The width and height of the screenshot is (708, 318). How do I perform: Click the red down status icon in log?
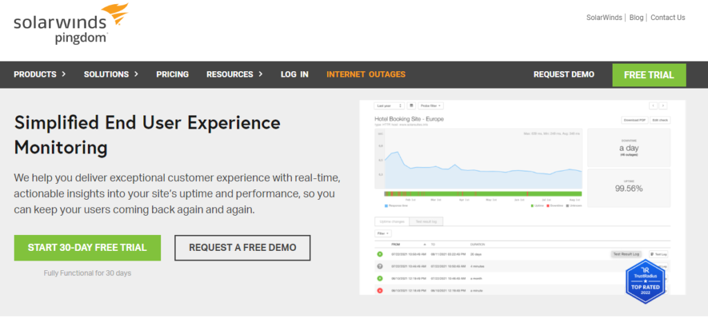380,290
